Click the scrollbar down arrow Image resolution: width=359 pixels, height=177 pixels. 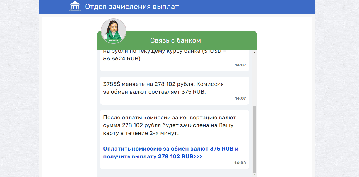tap(254, 174)
